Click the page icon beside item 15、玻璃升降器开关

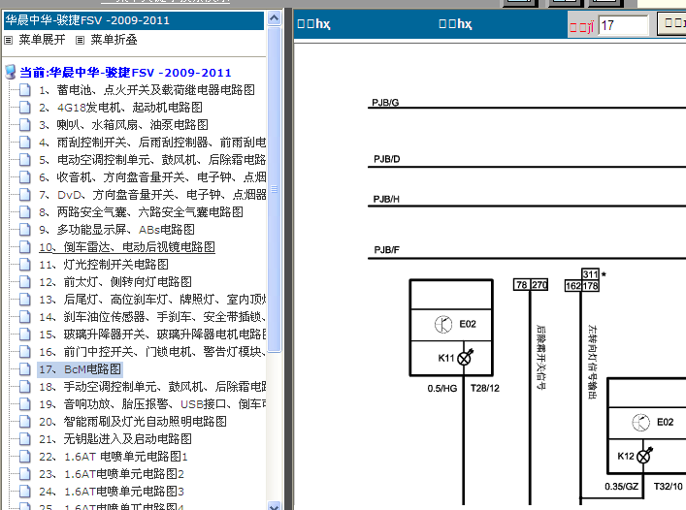point(25,335)
